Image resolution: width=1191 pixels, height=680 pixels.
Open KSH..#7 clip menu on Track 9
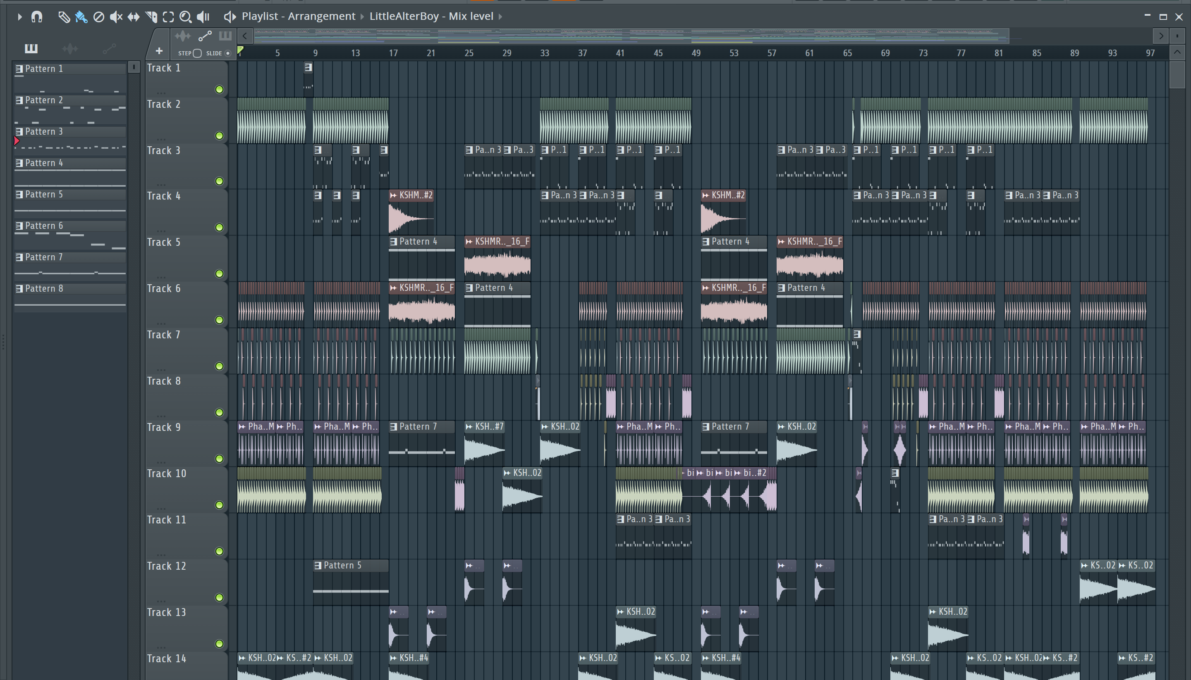point(469,426)
